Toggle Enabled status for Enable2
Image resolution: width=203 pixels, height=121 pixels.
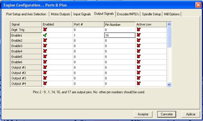point(45,40)
